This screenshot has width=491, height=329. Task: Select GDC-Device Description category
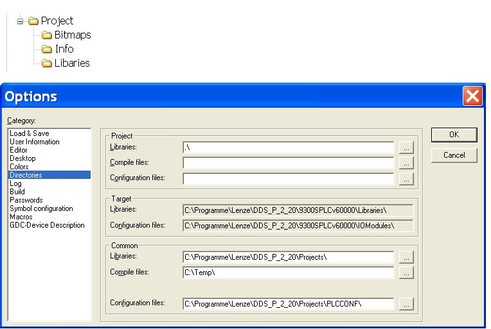point(47,225)
